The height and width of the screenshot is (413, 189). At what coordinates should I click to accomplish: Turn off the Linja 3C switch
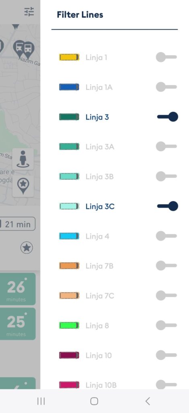[x=167, y=206]
